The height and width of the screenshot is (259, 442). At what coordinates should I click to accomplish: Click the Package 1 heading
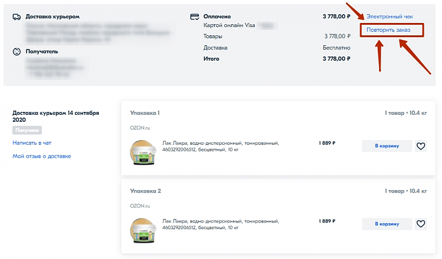(145, 112)
